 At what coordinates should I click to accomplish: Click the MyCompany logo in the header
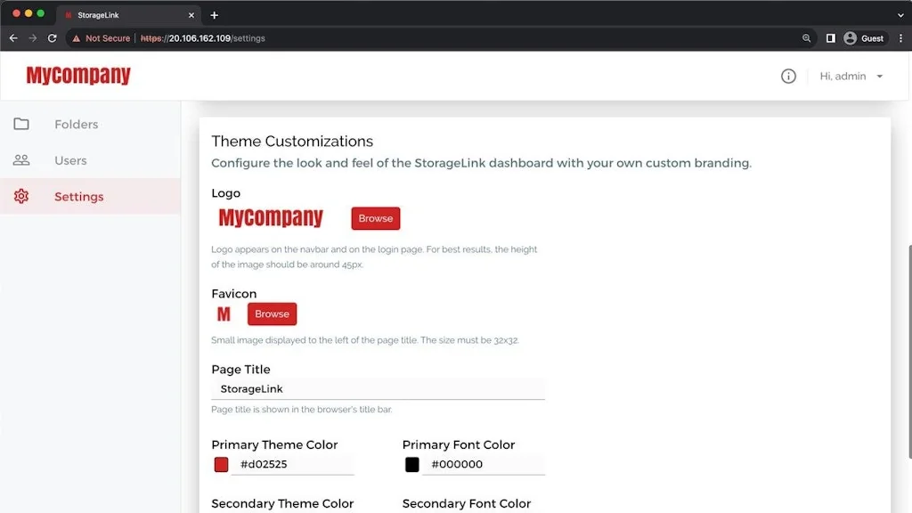78,76
